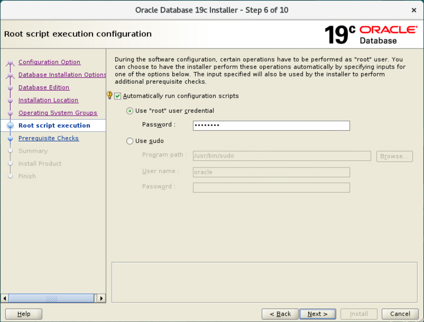This screenshot has width=424, height=322.
Task: Click the sidebar horizontal scrollbar thumb
Action: pyautogui.click(x=51, y=298)
